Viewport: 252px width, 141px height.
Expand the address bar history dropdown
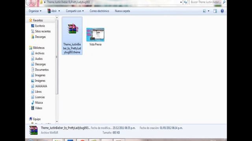click(x=181, y=2)
